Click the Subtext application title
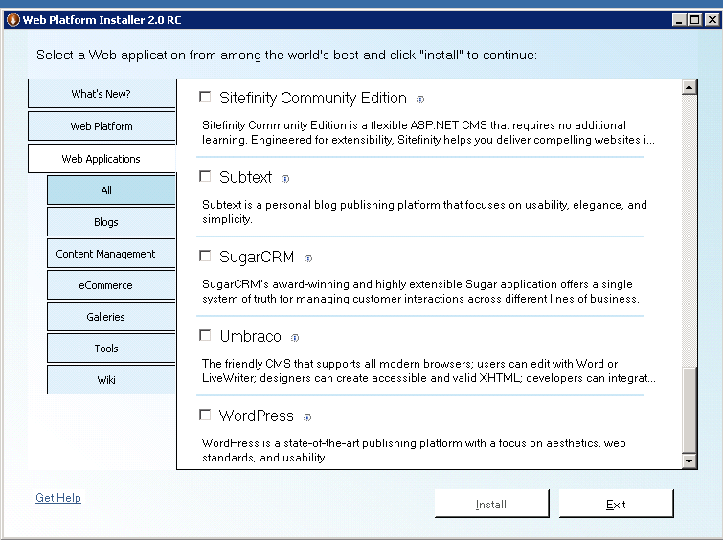723x540 pixels. coord(245,177)
